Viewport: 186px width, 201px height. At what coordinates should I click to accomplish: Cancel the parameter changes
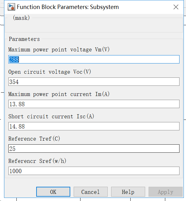[x=90, y=192]
